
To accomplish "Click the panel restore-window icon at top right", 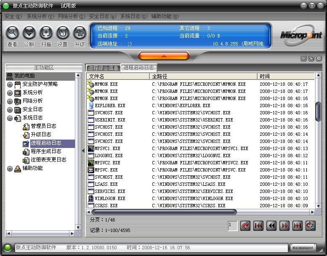I will (x=311, y=58).
